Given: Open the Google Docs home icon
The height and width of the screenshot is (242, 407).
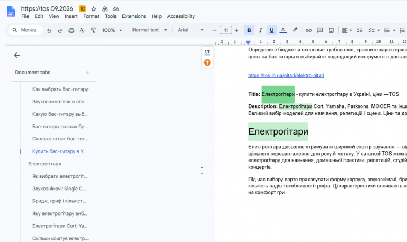Looking at the screenshot, I should click(x=11, y=12).
